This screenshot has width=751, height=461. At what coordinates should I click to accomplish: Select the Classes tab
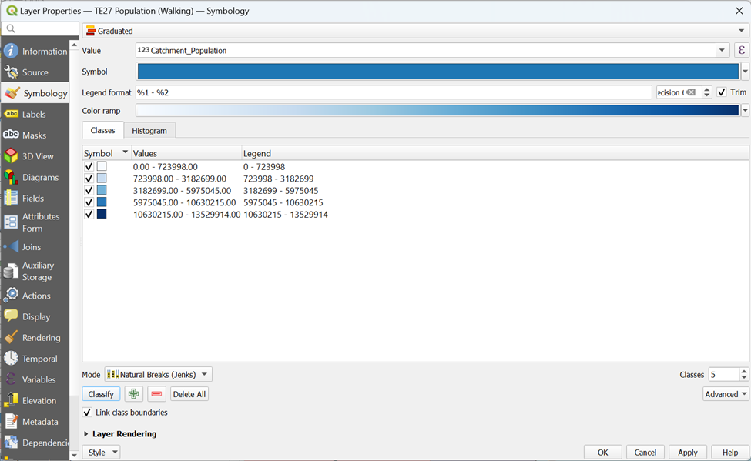point(102,131)
